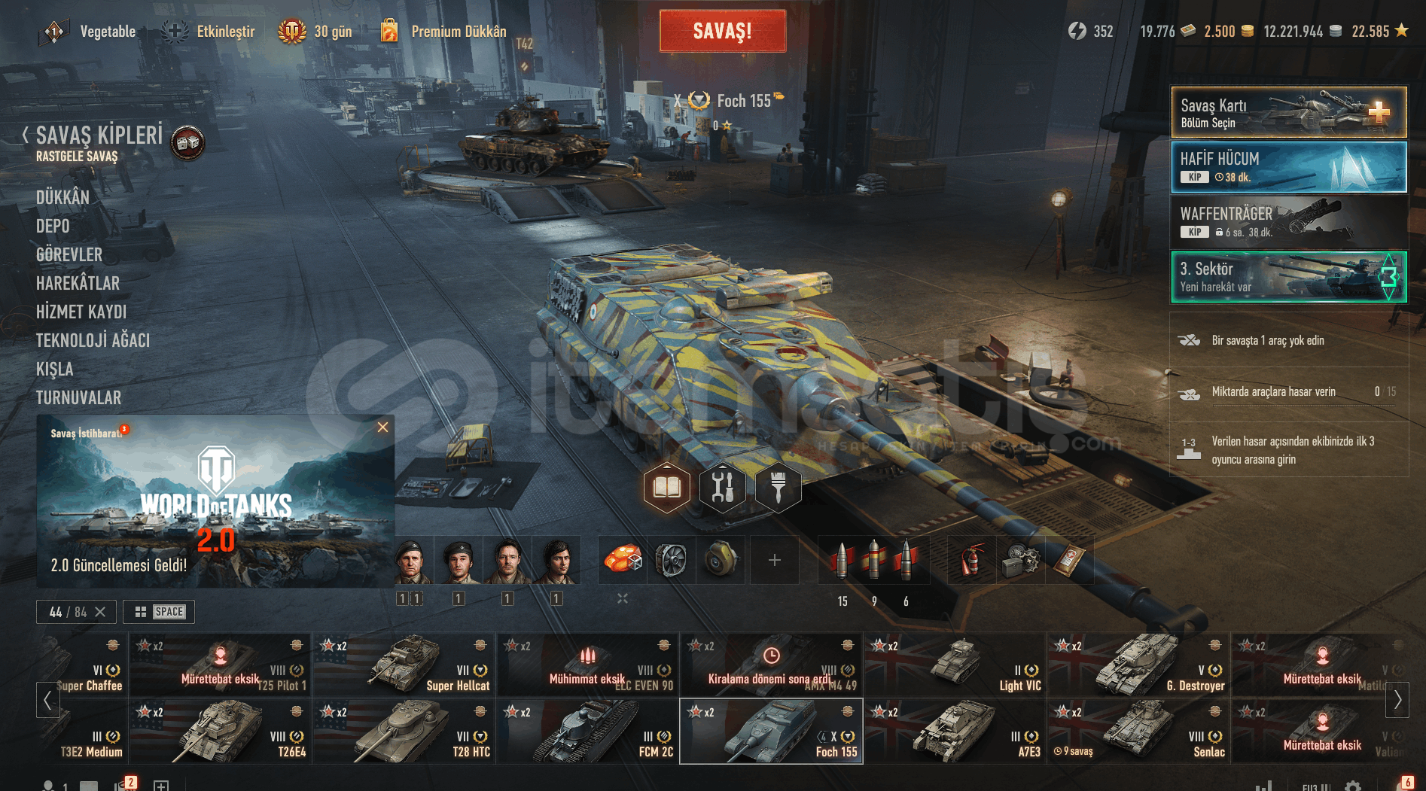Select the ventilation fan equipment slot
1426x791 pixels.
pyautogui.click(x=671, y=560)
